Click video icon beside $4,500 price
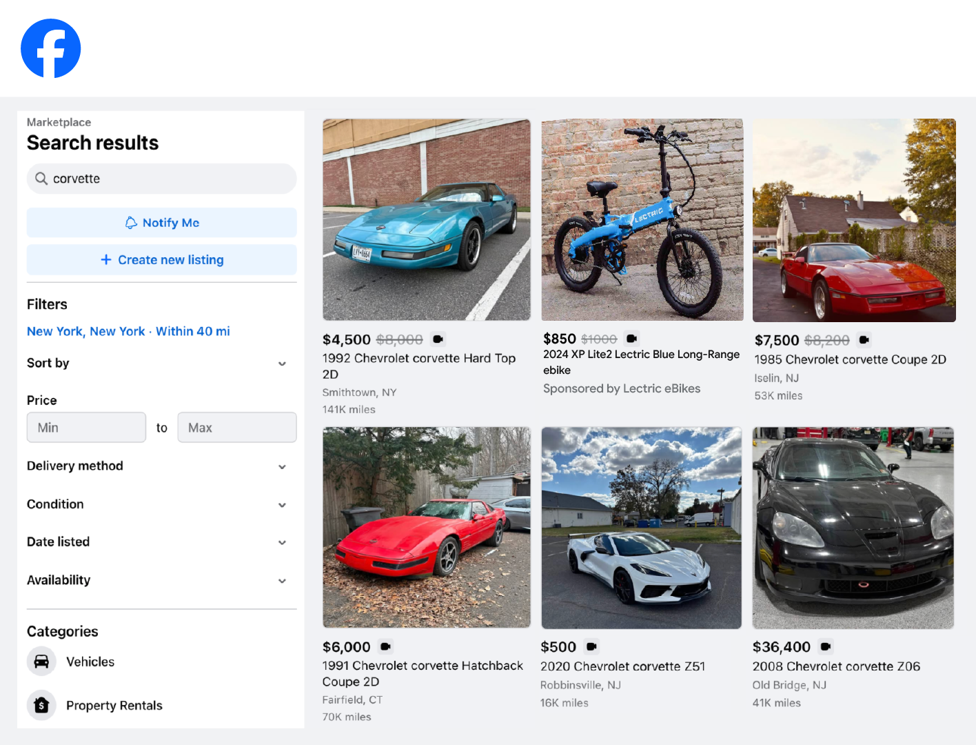976x745 pixels. coord(438,339)
